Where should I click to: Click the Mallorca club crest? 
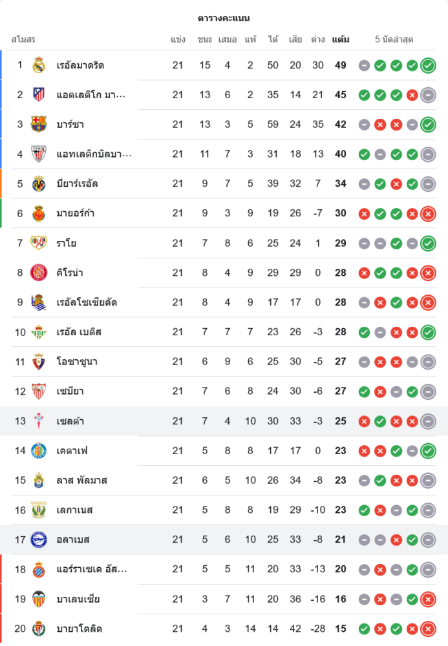pos(39,213)
